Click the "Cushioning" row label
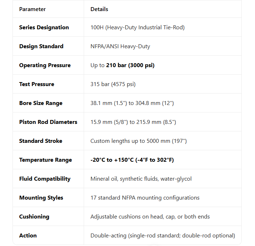Viewport: 255px width, 246px height. [x=34, y=217]
